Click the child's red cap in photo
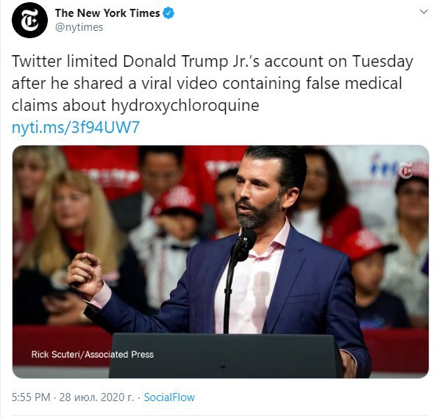Screen dimensions: 439x418 (x=368, y=244)
